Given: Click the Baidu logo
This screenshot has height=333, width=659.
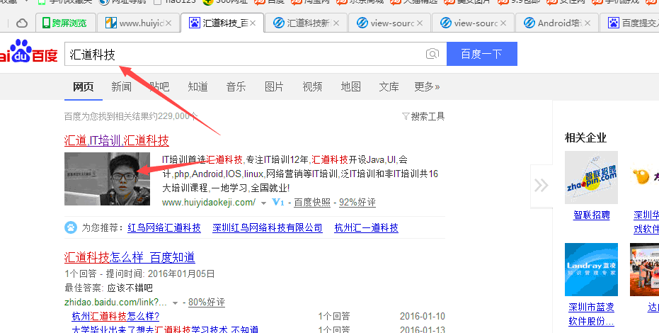Looking at the screenshot, I should (28, 51).
